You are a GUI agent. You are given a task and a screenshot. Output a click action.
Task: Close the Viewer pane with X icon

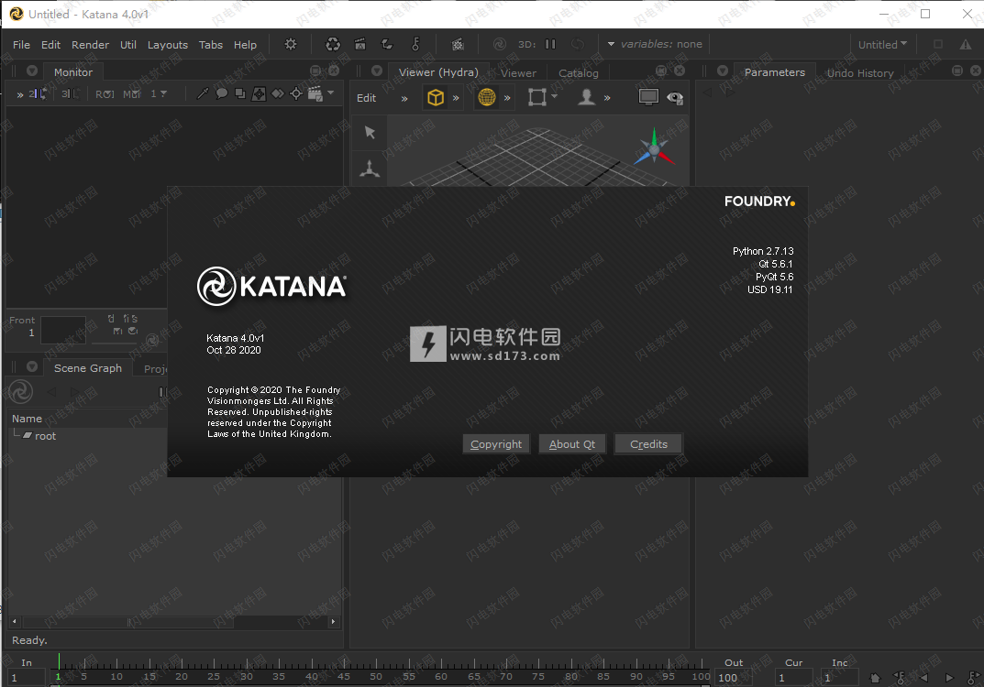(x=680, y=71)
